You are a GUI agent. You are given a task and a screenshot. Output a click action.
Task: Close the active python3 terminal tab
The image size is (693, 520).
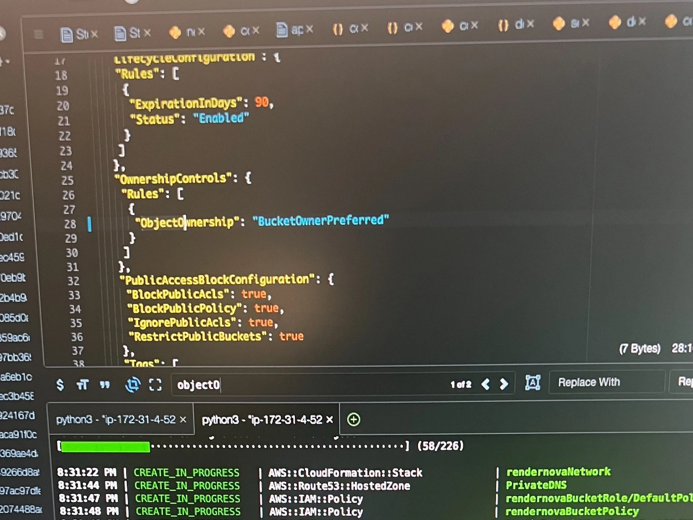pos(330,419)
